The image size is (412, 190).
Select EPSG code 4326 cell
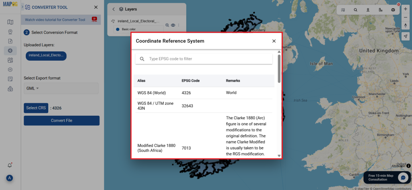pos(186,93)
